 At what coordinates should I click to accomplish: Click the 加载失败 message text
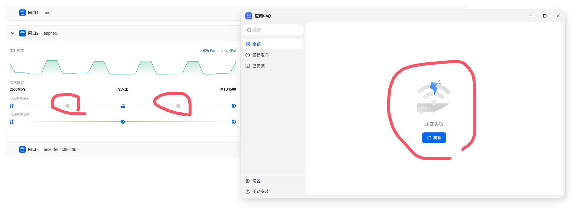coord(434,124)
